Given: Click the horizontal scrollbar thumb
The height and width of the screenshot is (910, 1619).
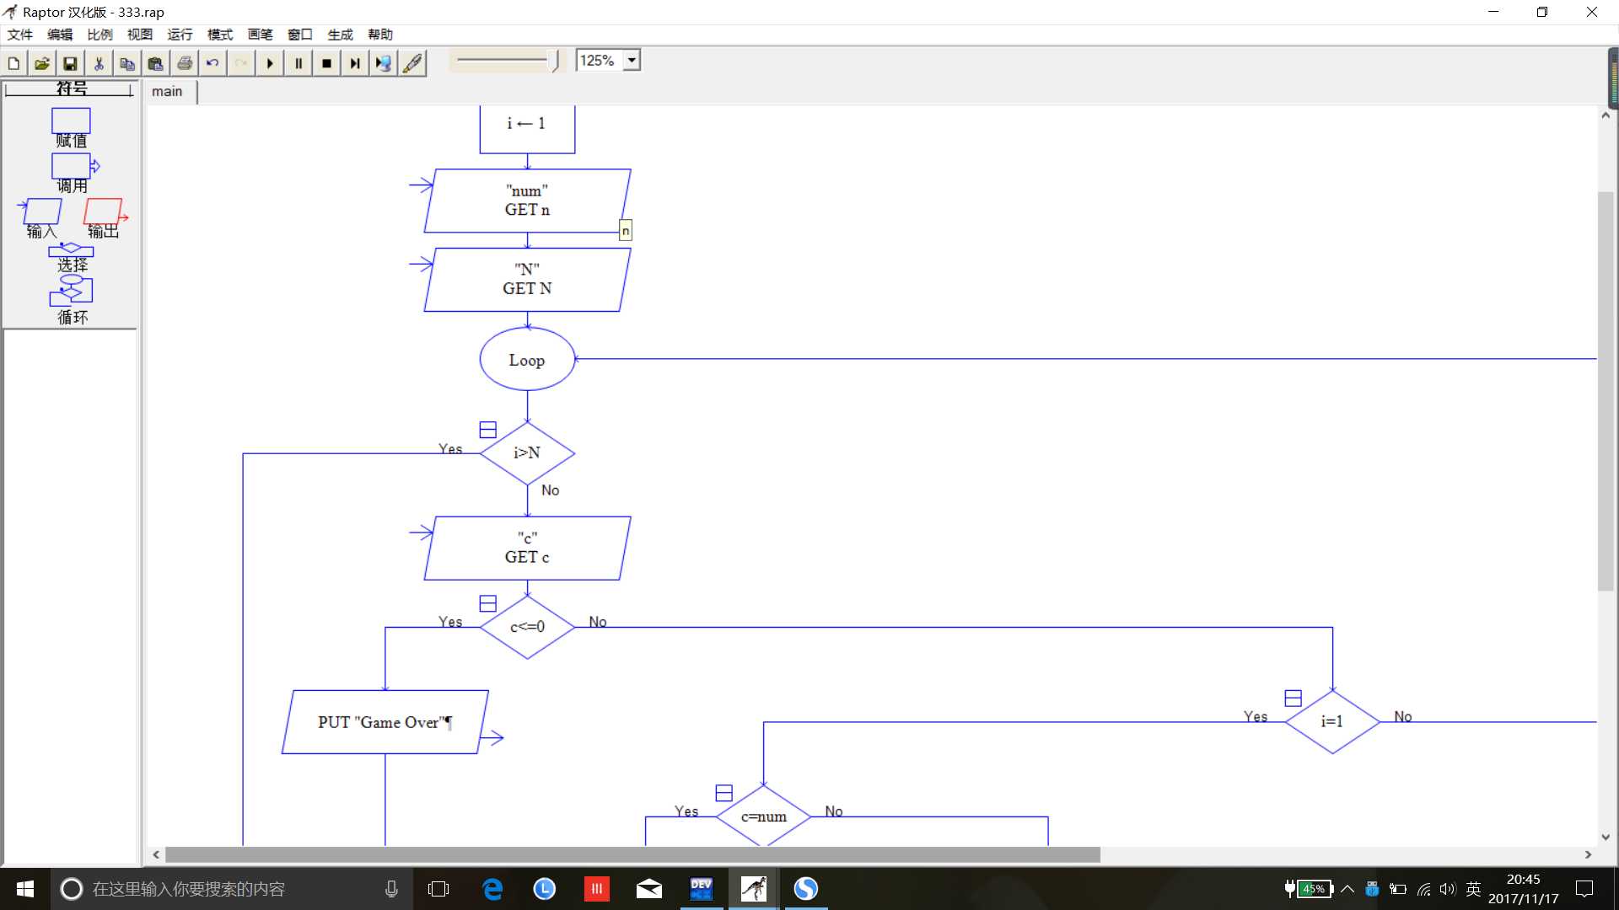Looking at the screenshot, I should click(x=632, y=854).
